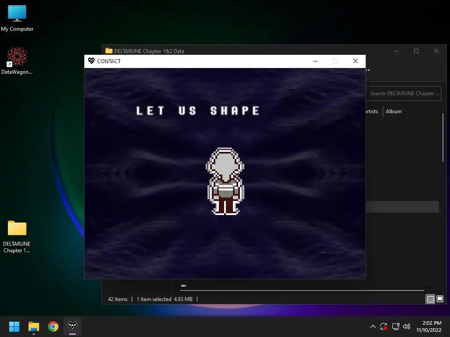Open the Windows Start menu

click(14, 326)
